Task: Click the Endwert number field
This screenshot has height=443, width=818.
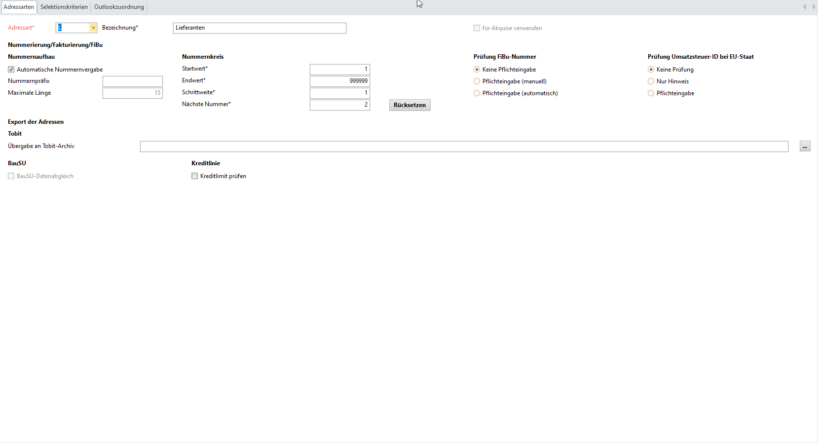Action: coord(339,81)
